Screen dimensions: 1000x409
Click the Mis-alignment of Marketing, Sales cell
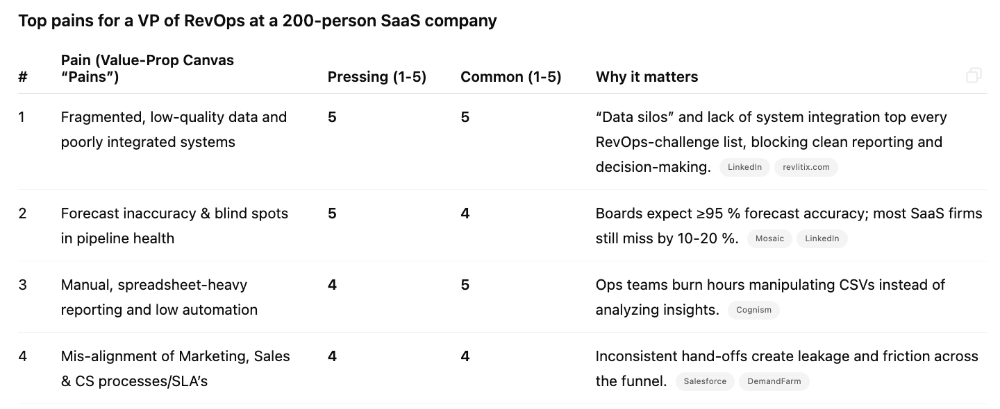coord(176,369)
